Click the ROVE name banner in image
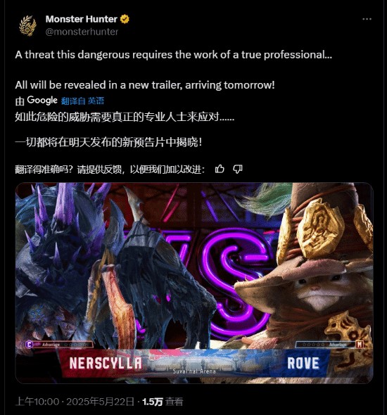Viewport: 387px width, 415px height. [x=303, y=363]
